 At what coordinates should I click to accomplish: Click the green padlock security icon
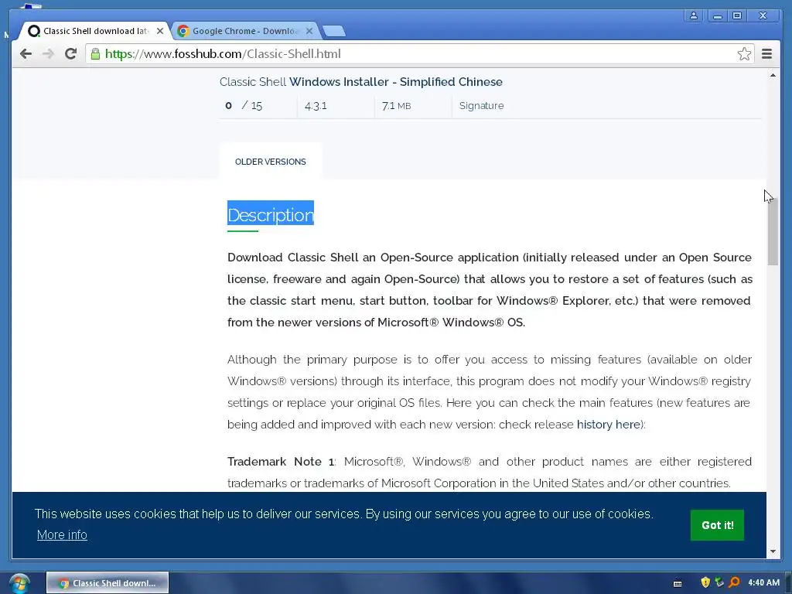(95, 54)
